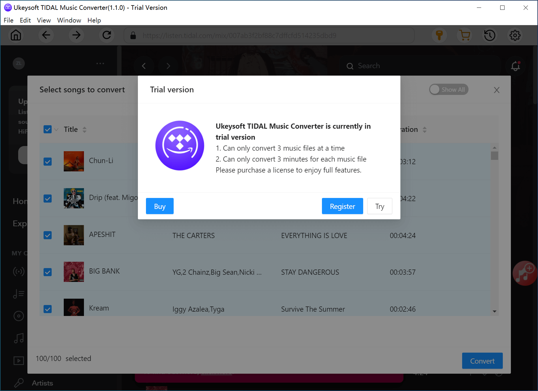This screenshot has width=538, height=391.
Task: Open the File menu
Action: pyautogui.click(x=9, y=20)
